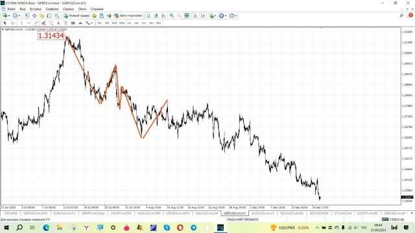Switch chart to Bar chart type
The image size is (415, 233).
pyautogui.click(x=148, y=16)
